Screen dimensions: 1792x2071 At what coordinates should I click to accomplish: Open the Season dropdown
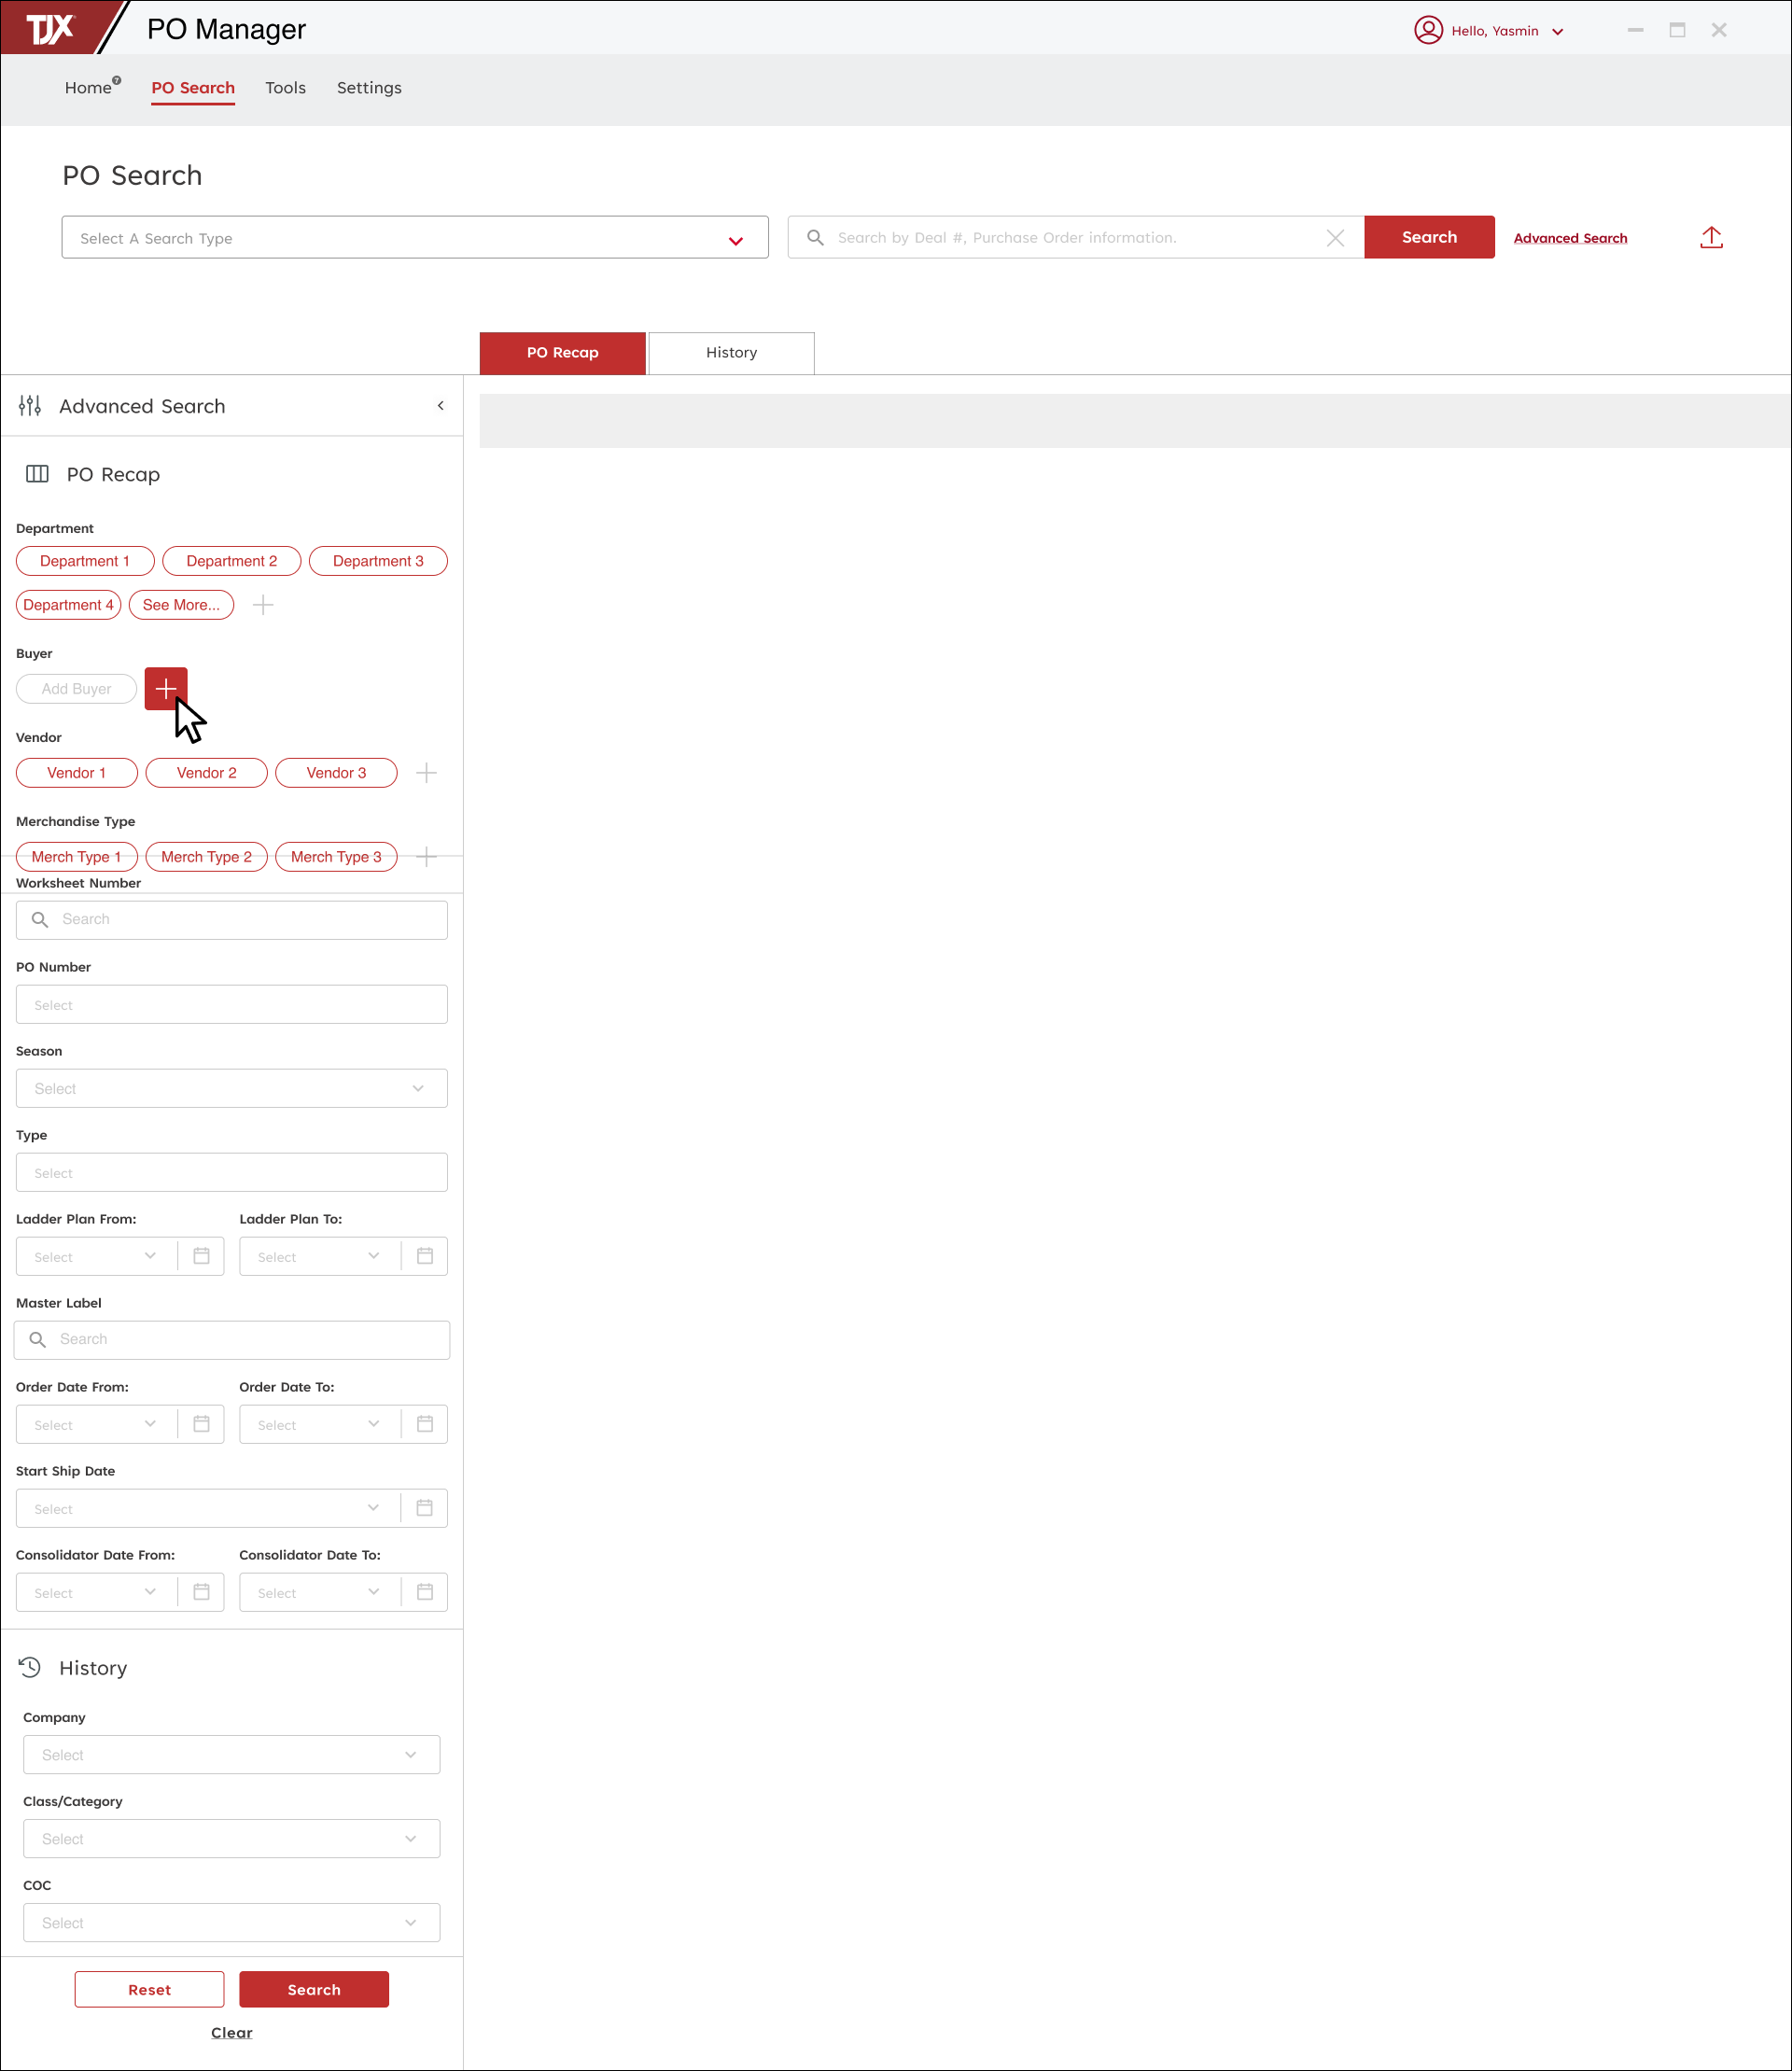(x=232, y=1088)
